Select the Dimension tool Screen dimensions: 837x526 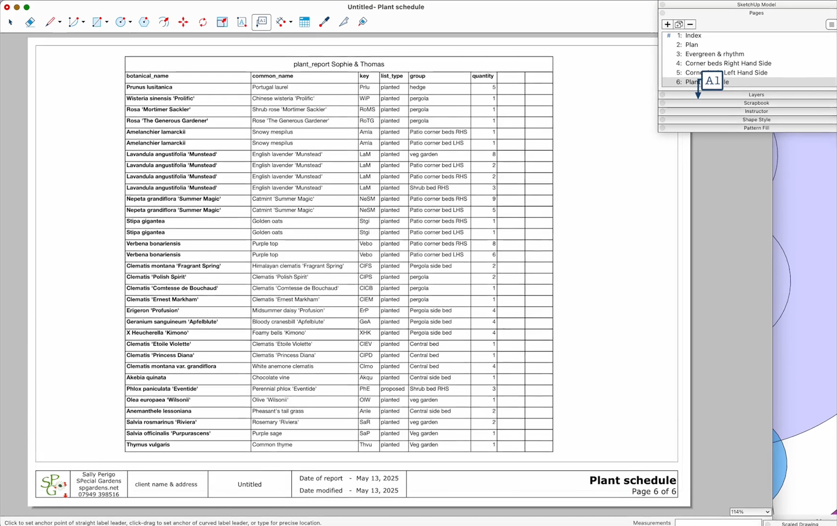pos(282,22)
